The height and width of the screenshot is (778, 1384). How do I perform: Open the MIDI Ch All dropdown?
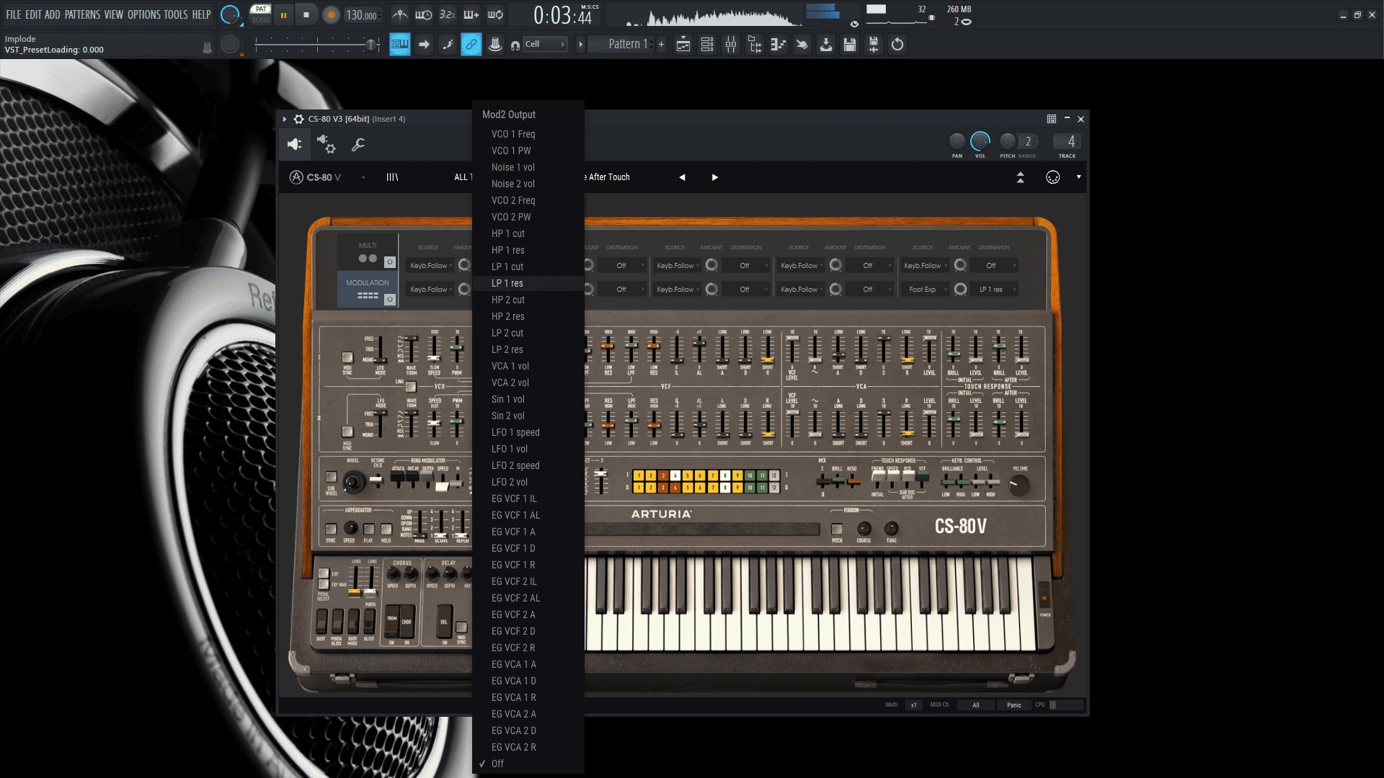[x=975, y=705]
